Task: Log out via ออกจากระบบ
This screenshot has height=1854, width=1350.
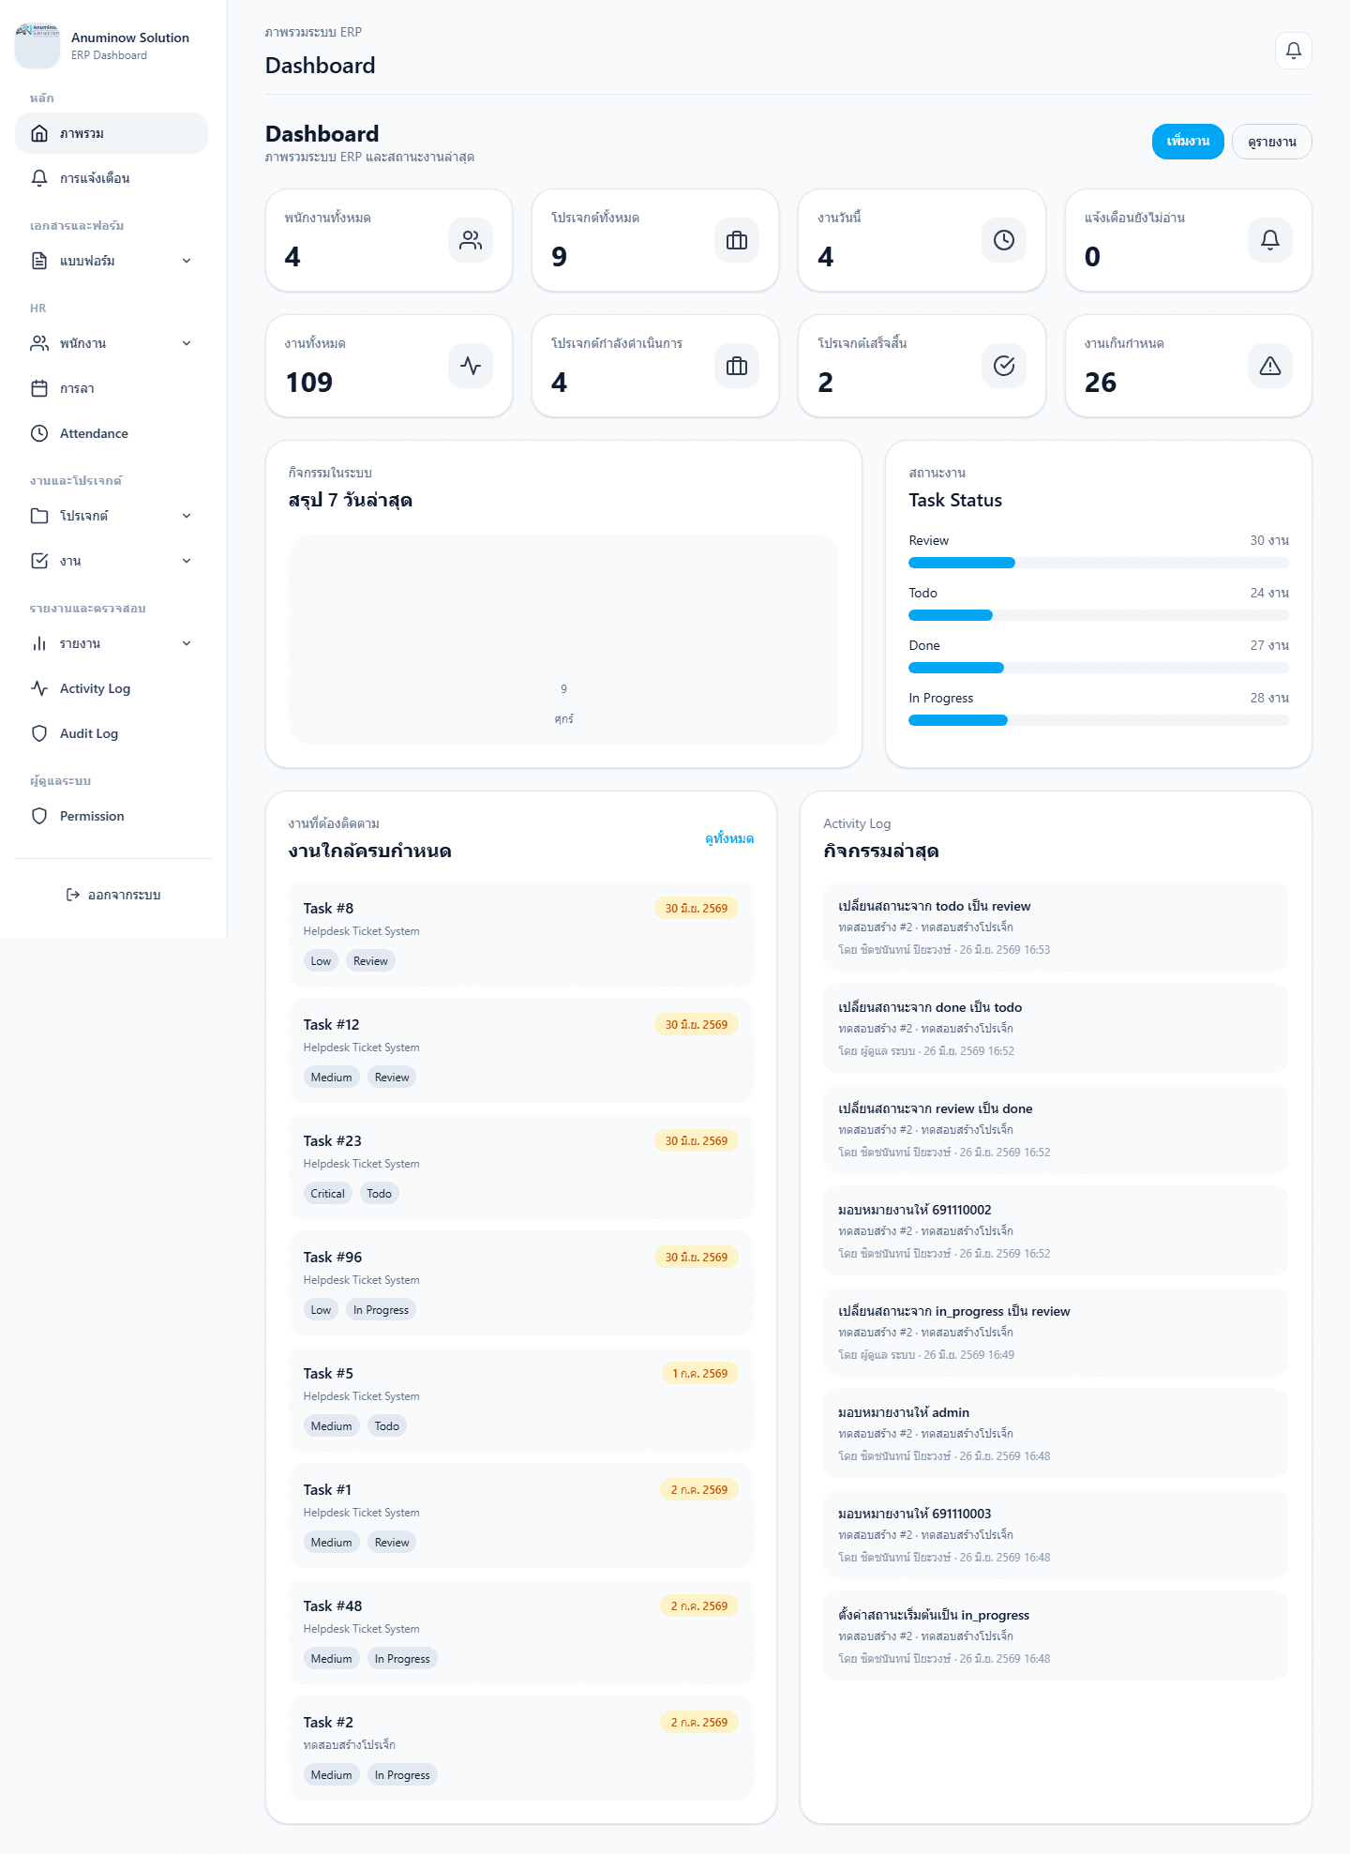Action: pyautogui.click(x=113, y=895)
